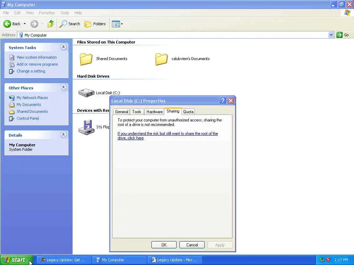354x265 pixels.
Task: Open the Tools menu
Action: [65, 13]
